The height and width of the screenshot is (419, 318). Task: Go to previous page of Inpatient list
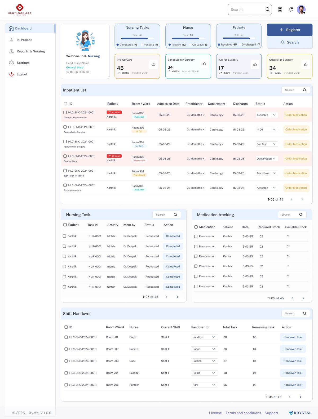click(291, 199)
